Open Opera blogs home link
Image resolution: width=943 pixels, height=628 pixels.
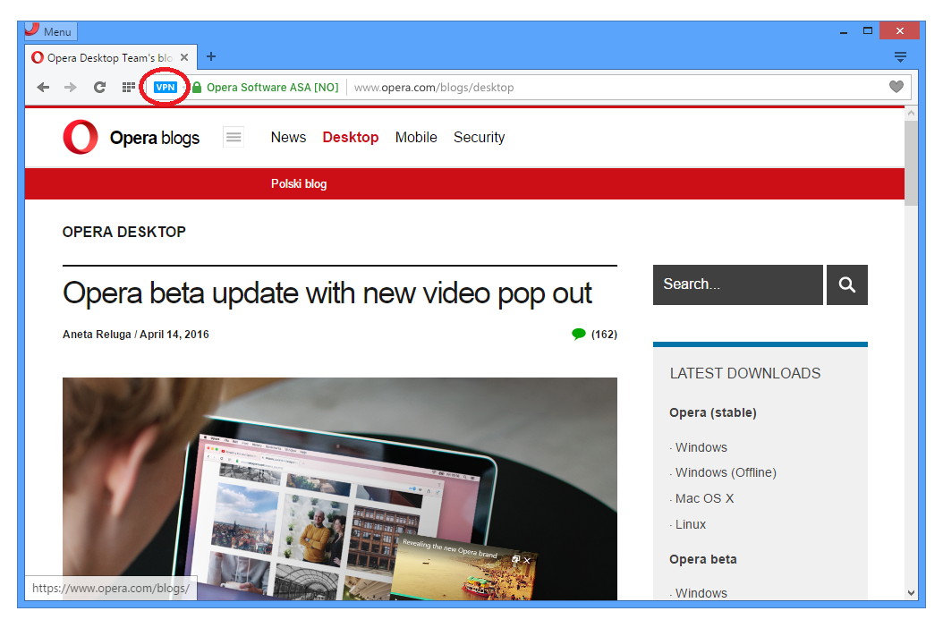tap(155, 138)
